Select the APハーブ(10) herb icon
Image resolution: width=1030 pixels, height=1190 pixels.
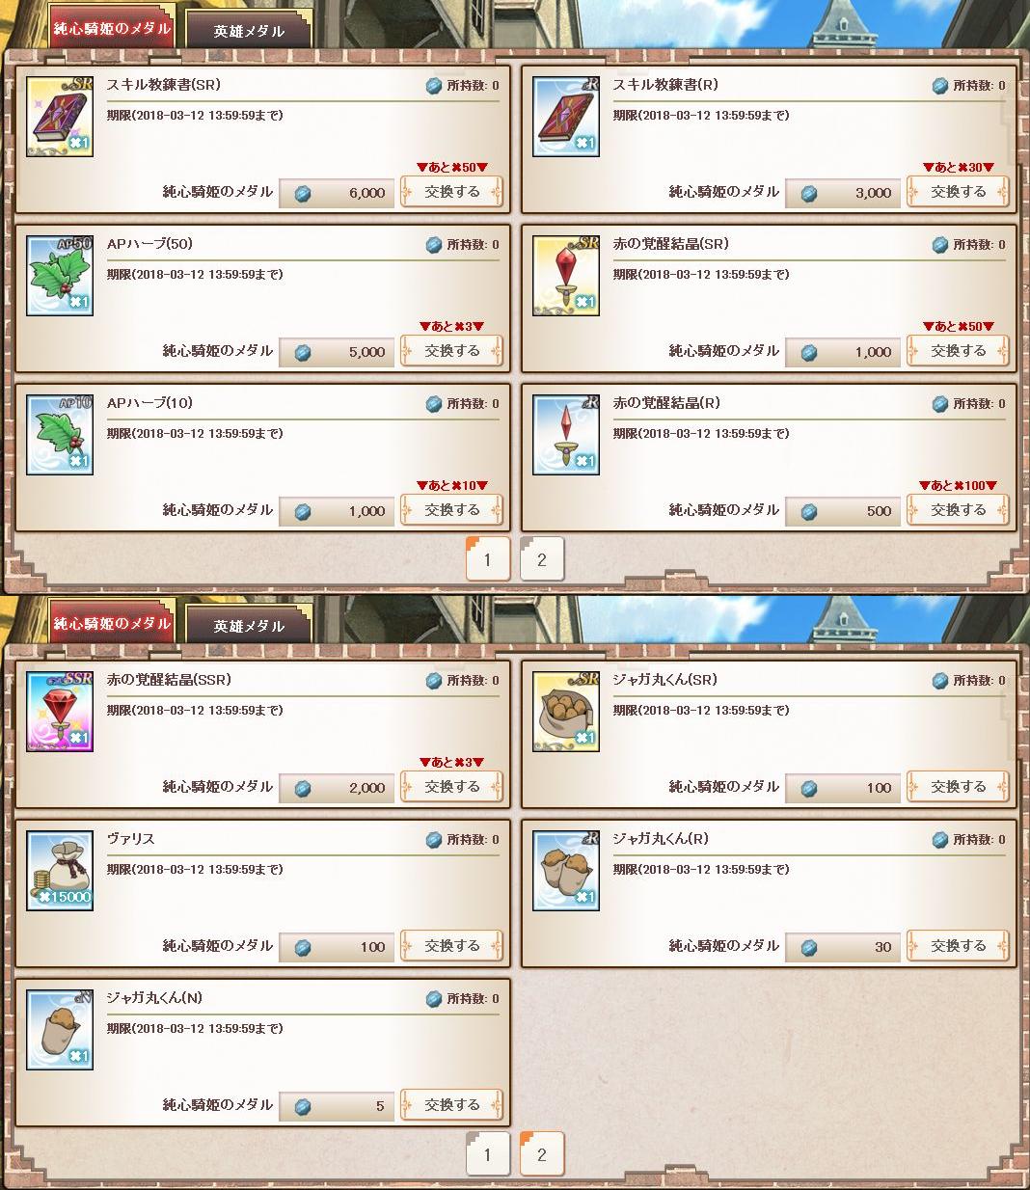[60, 435]
